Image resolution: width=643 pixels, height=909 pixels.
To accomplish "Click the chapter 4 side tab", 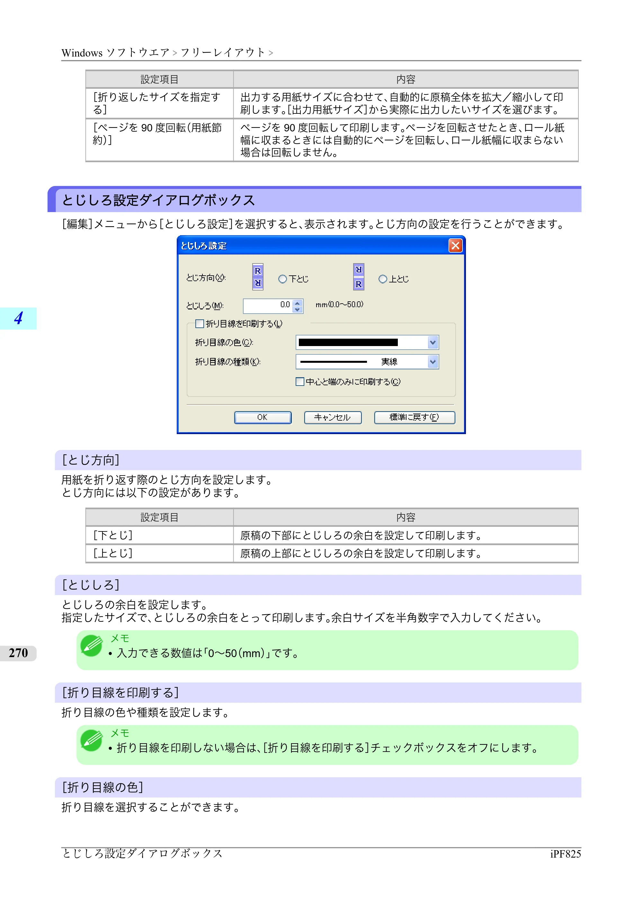I will [18, 318].
